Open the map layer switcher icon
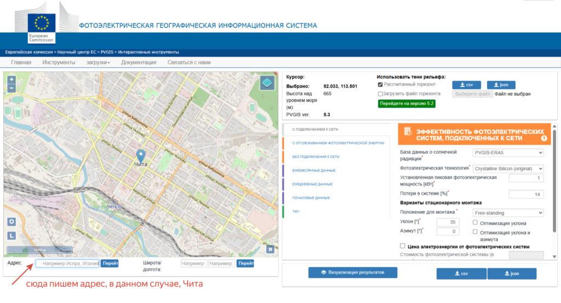The width and height of the screenshot is (561, 303). tap(267, 83)
